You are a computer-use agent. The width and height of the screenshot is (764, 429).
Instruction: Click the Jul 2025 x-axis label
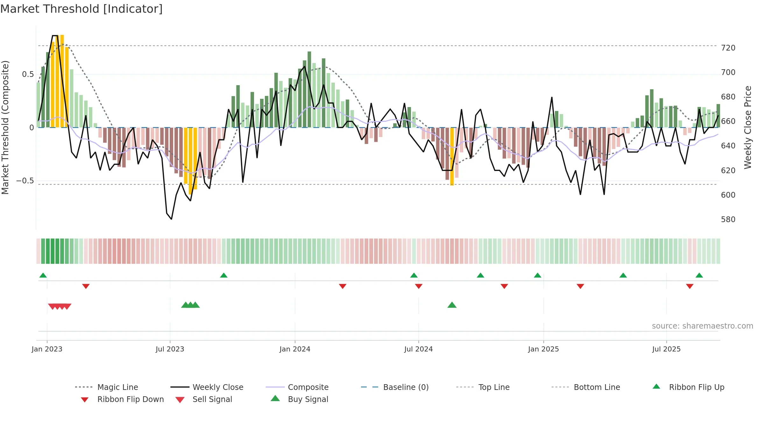667,349
